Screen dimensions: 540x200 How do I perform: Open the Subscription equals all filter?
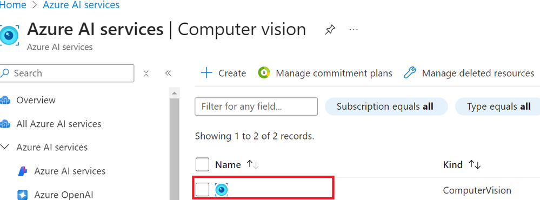tap(386, 106)
